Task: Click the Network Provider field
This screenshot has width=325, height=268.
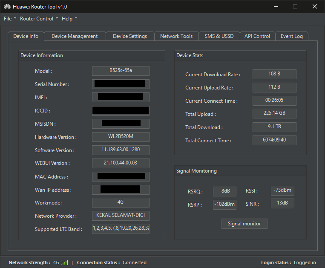Action: pos(121,216)
